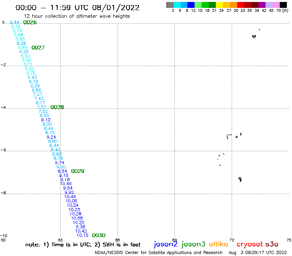The width and height of the screenshot is (292, 256).
Task: Click the 8.17 wave height reading
Action: click(x=40, y=103)
